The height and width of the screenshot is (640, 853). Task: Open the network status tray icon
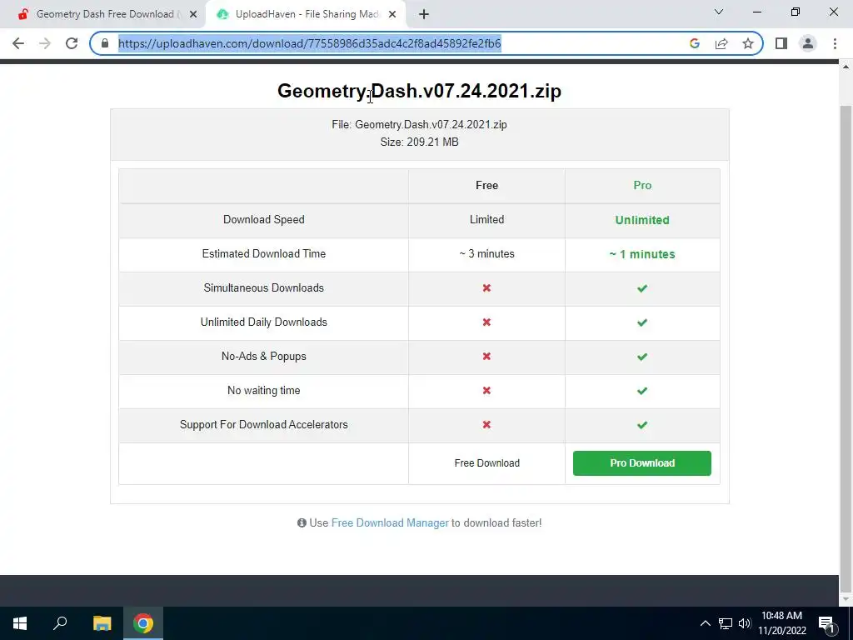(x=726, y=623)
